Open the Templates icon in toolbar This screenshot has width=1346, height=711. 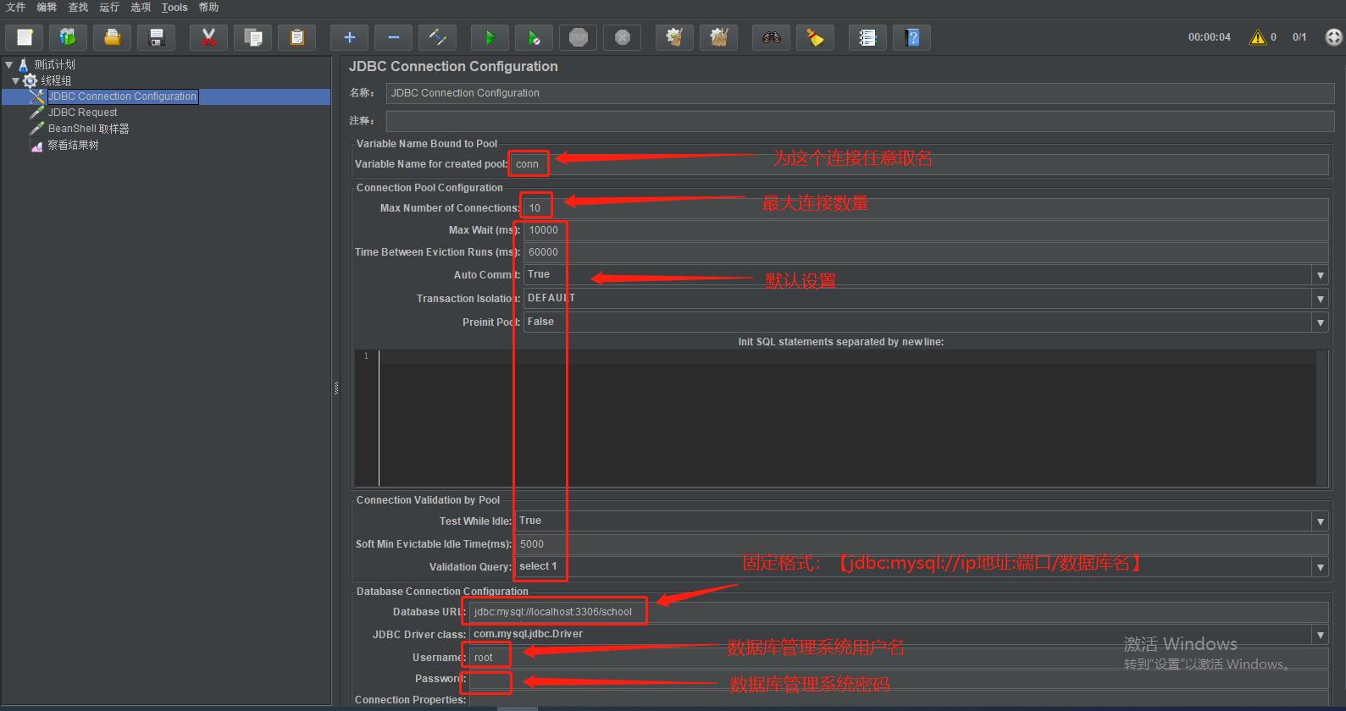tap(68, 37)
